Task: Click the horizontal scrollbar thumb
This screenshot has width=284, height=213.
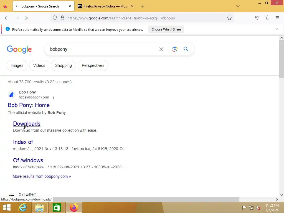Action: [146, 199]
